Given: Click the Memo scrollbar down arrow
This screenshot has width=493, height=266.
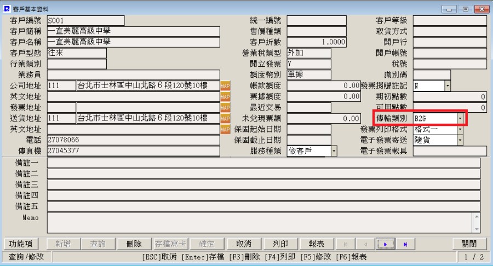Looking at the screenshot, I should coord(477,229).
